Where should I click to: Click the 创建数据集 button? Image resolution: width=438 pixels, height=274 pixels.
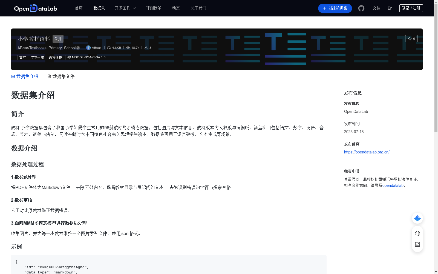[x=335, y=8]
